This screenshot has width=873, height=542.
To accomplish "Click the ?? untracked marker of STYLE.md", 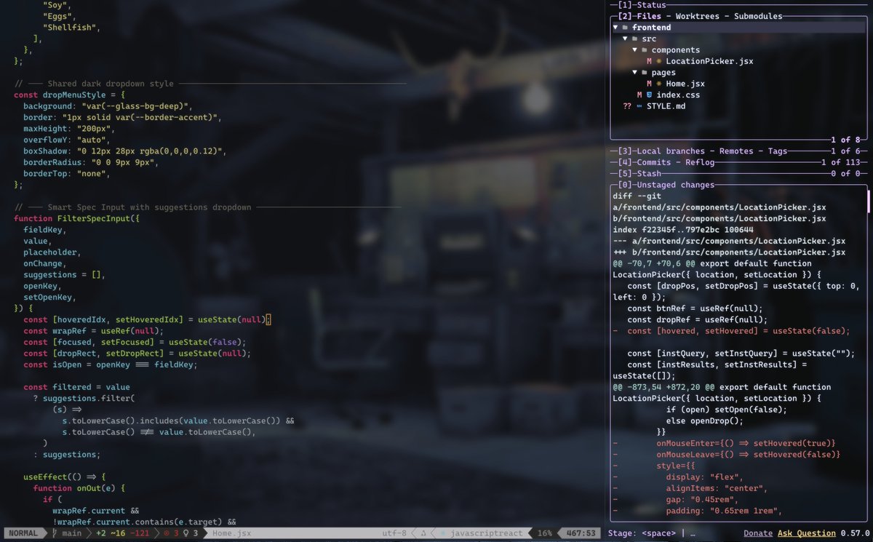I will [x=627, y=106].
